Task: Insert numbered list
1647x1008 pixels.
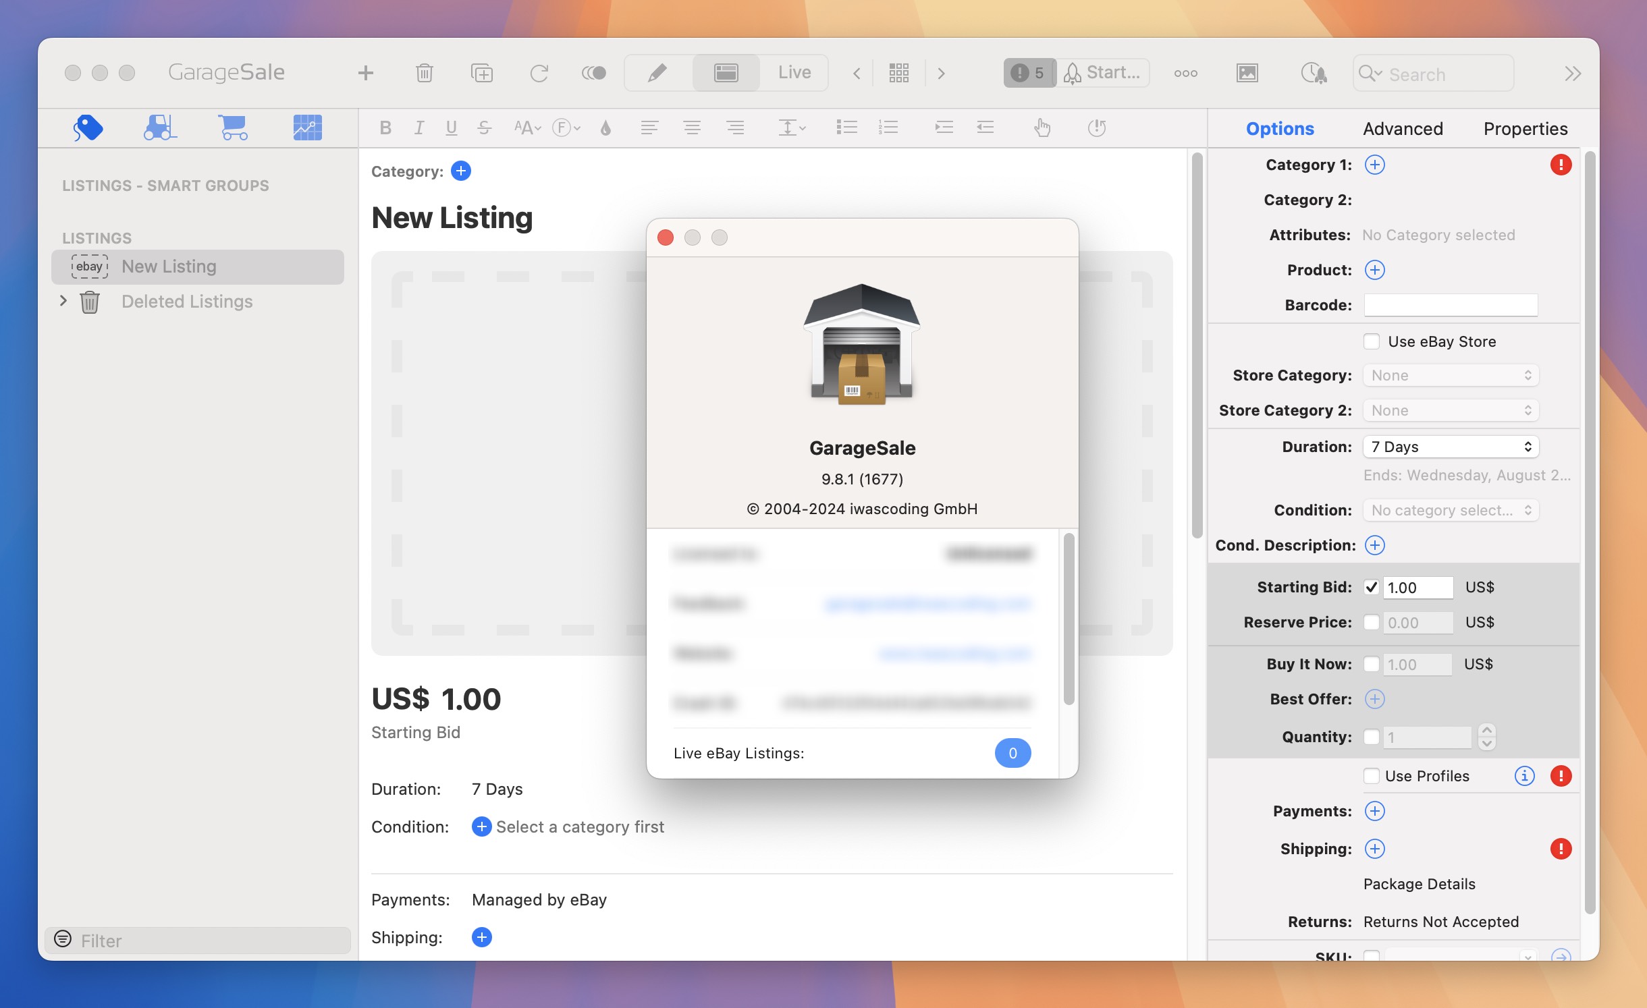Action: point(888,128)
